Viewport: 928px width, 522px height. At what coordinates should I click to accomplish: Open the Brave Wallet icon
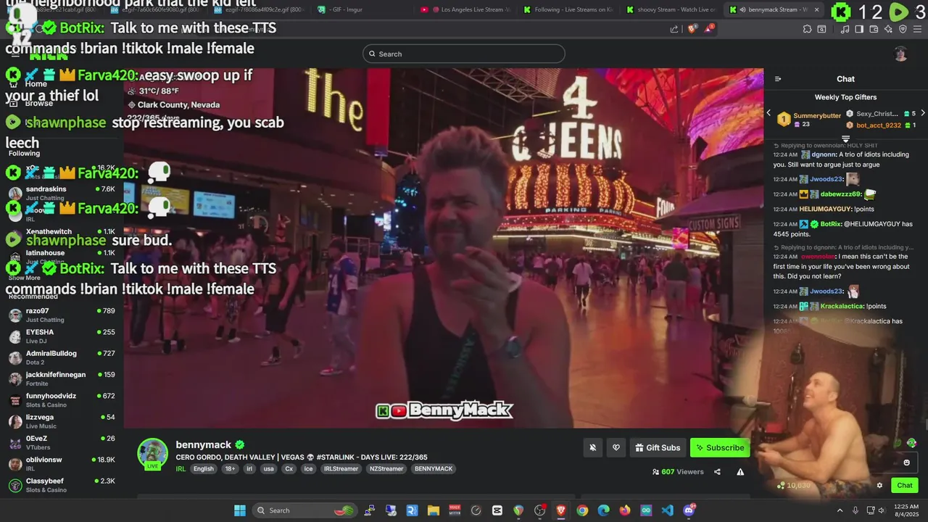(x=874, y=29)
